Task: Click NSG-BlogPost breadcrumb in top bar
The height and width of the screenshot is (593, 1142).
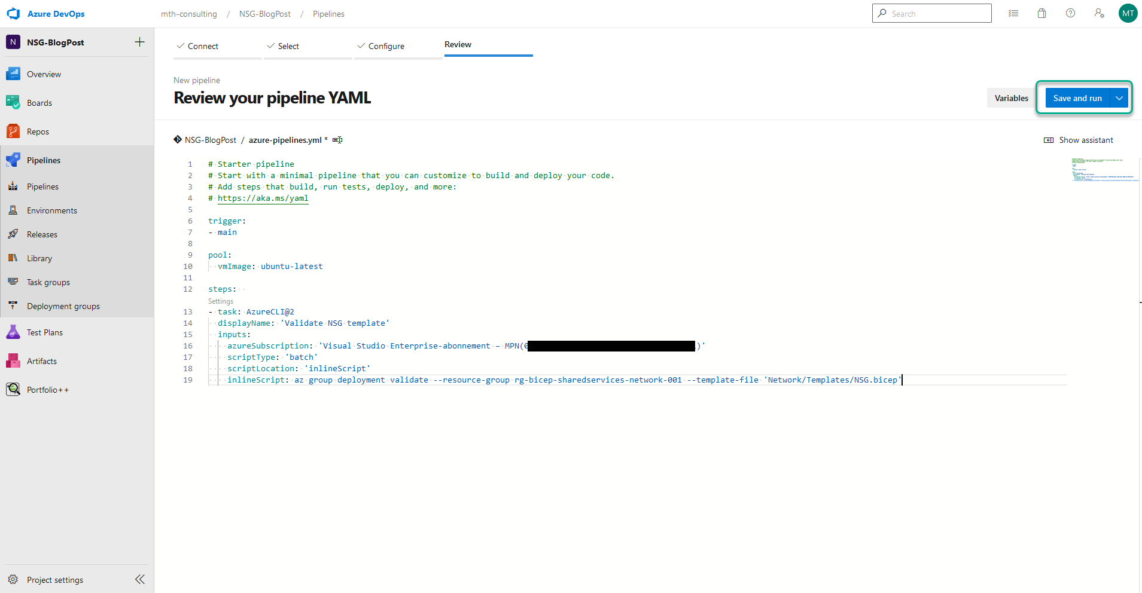Action: (x=265, y=14)
